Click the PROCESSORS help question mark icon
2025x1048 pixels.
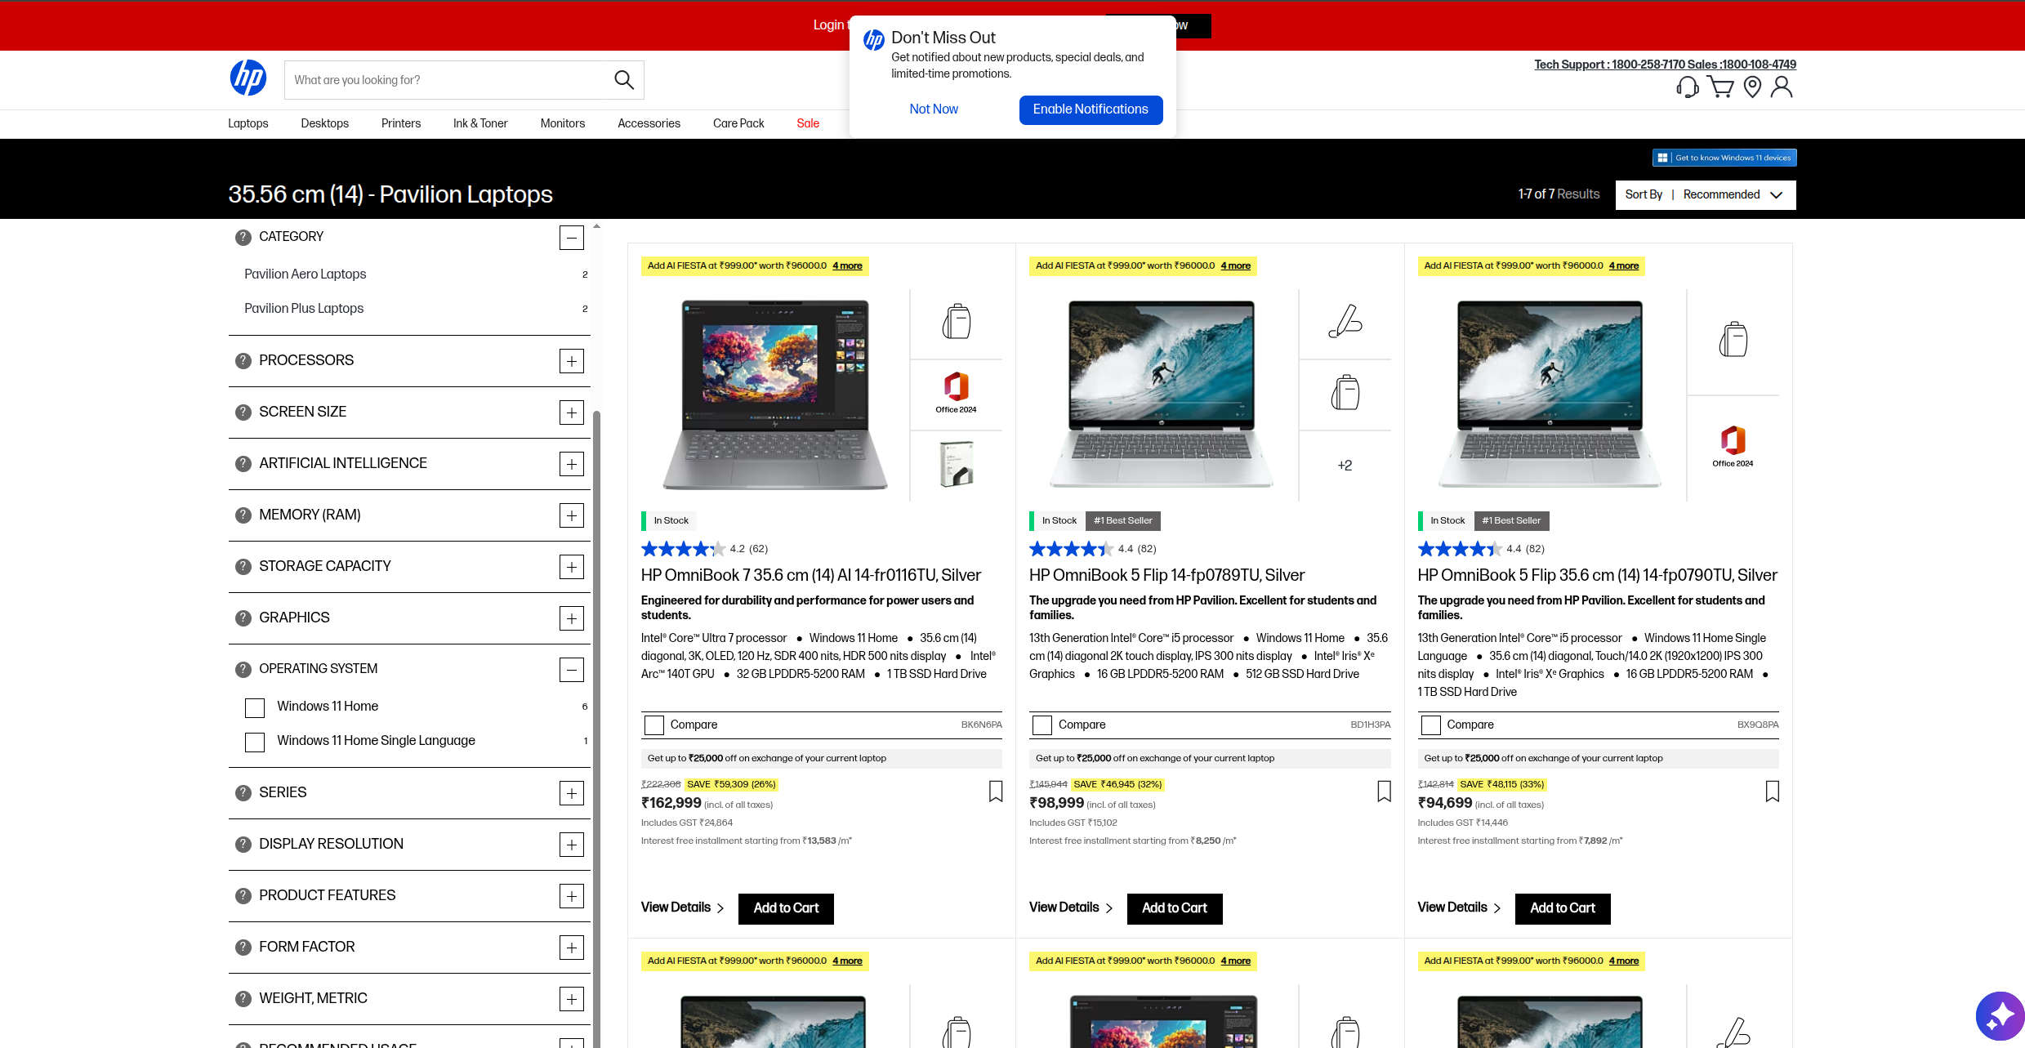click(x=243, y=360)
